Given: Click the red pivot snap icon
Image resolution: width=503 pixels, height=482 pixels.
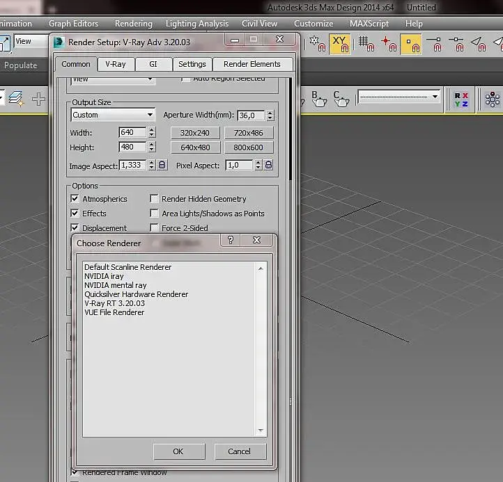Looking at the screenshot, I should pos(388,44).
